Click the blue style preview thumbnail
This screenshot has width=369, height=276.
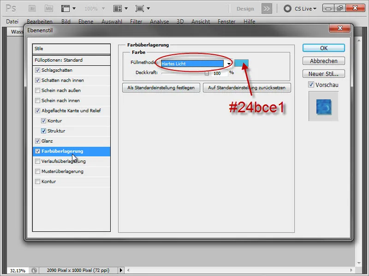(324, 107)
